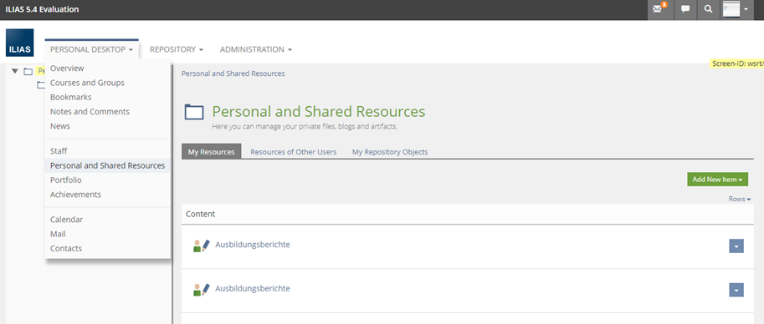Open Calendar from the menu
The height and width of the screenshot is (324, 764).
66,220
